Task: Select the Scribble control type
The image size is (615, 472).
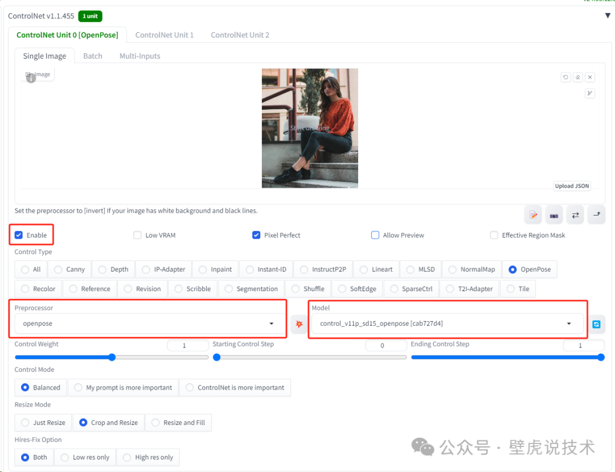Action: click(x=192, y=289)
